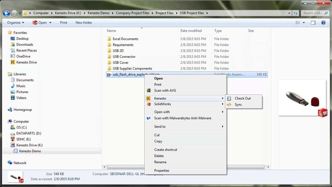Scan the file with AVG
This screenshot has width=332, height=187.
pyautogui.click(x=164, y=90)
